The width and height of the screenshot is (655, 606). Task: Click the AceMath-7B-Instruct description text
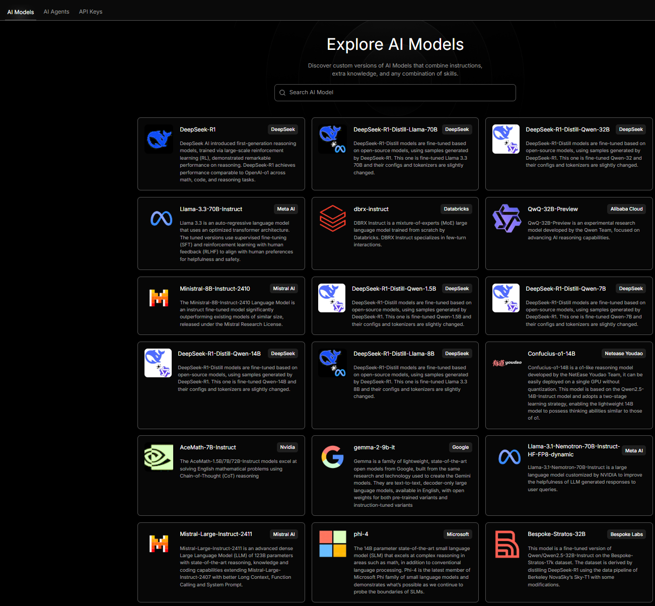[x=238, y=468]
